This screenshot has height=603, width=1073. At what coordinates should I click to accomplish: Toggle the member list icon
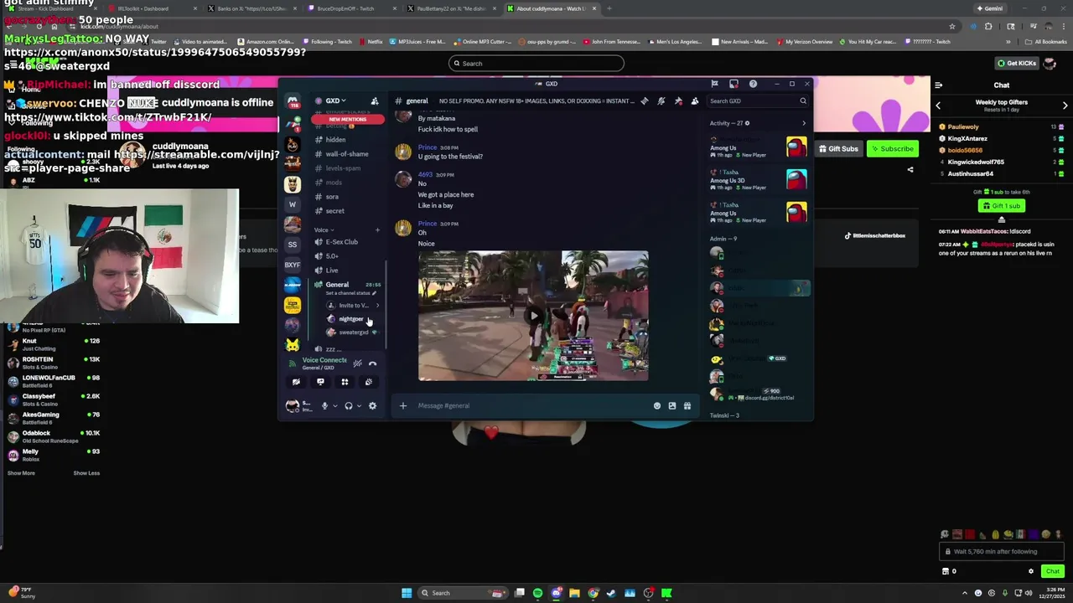(695, 101)
